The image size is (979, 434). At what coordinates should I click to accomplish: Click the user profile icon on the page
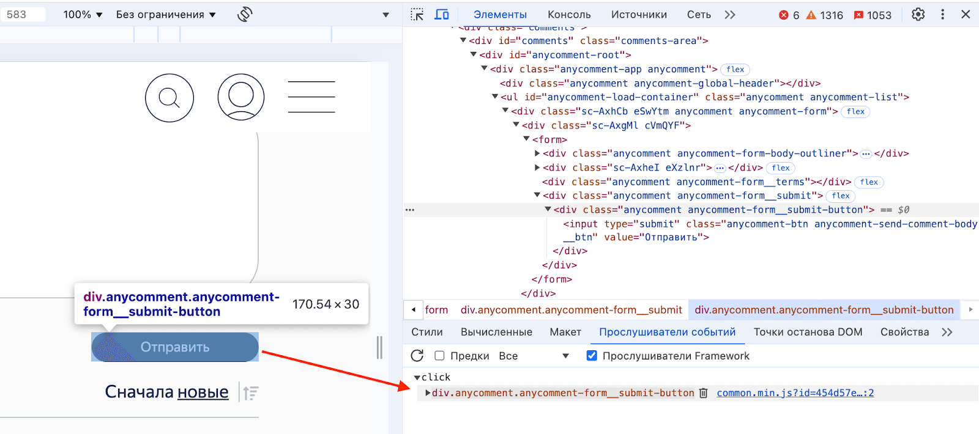(241, 97)
